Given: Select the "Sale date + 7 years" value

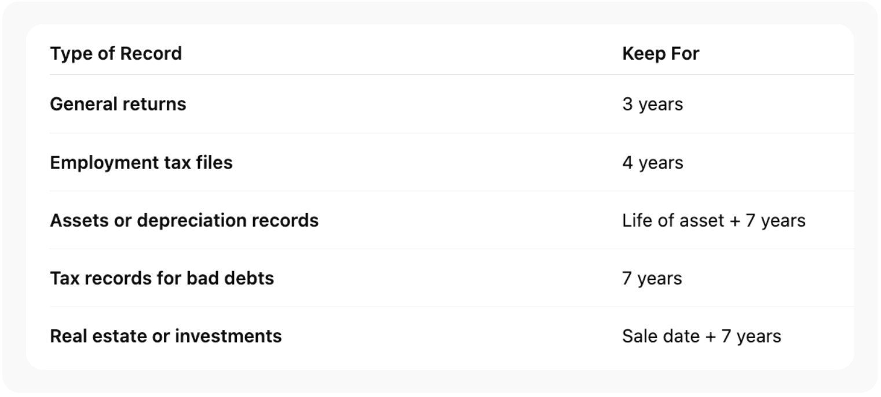Looking at the screenshot, I should coord(701,336).
